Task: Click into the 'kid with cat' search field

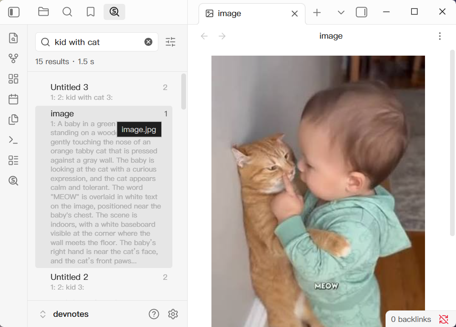Action: 96,42
